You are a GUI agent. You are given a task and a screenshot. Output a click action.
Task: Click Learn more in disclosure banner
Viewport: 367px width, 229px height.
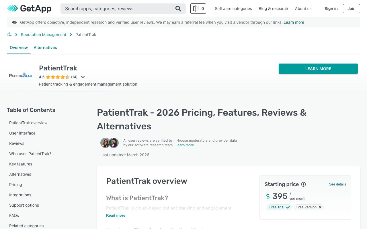(x=294, y=22)
